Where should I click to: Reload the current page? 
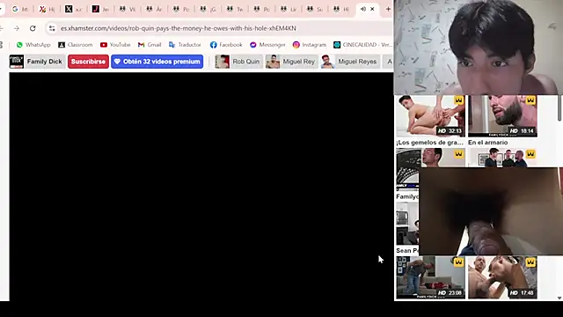pos(33,28)
